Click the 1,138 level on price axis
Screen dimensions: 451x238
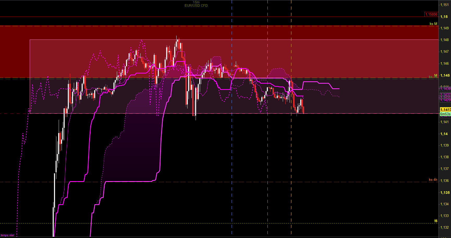coord(444,157)
